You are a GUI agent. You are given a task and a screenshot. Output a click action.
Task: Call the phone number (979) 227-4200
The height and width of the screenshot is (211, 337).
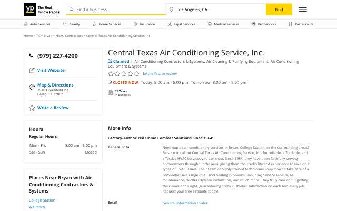(x=57, y=56)
